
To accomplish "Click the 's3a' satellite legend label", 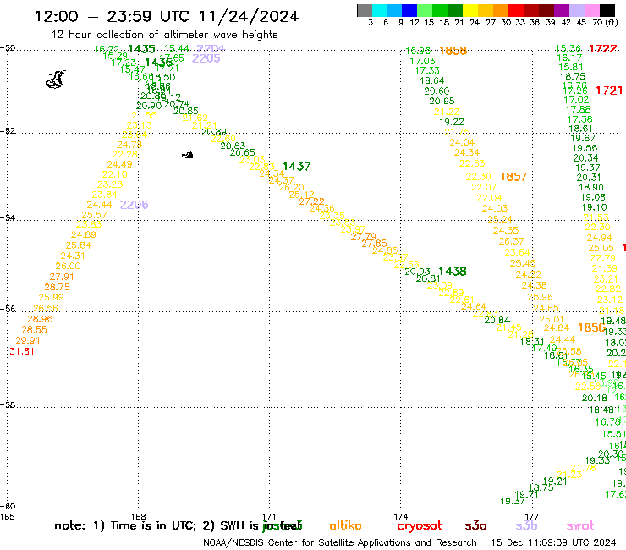I will 475,525.
